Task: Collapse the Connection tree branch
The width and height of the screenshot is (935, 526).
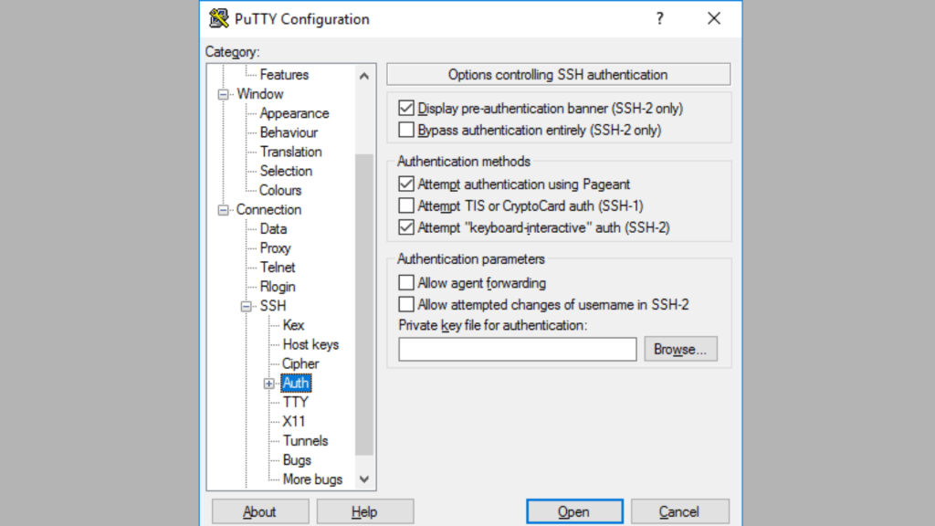Action: coord(223,209)
